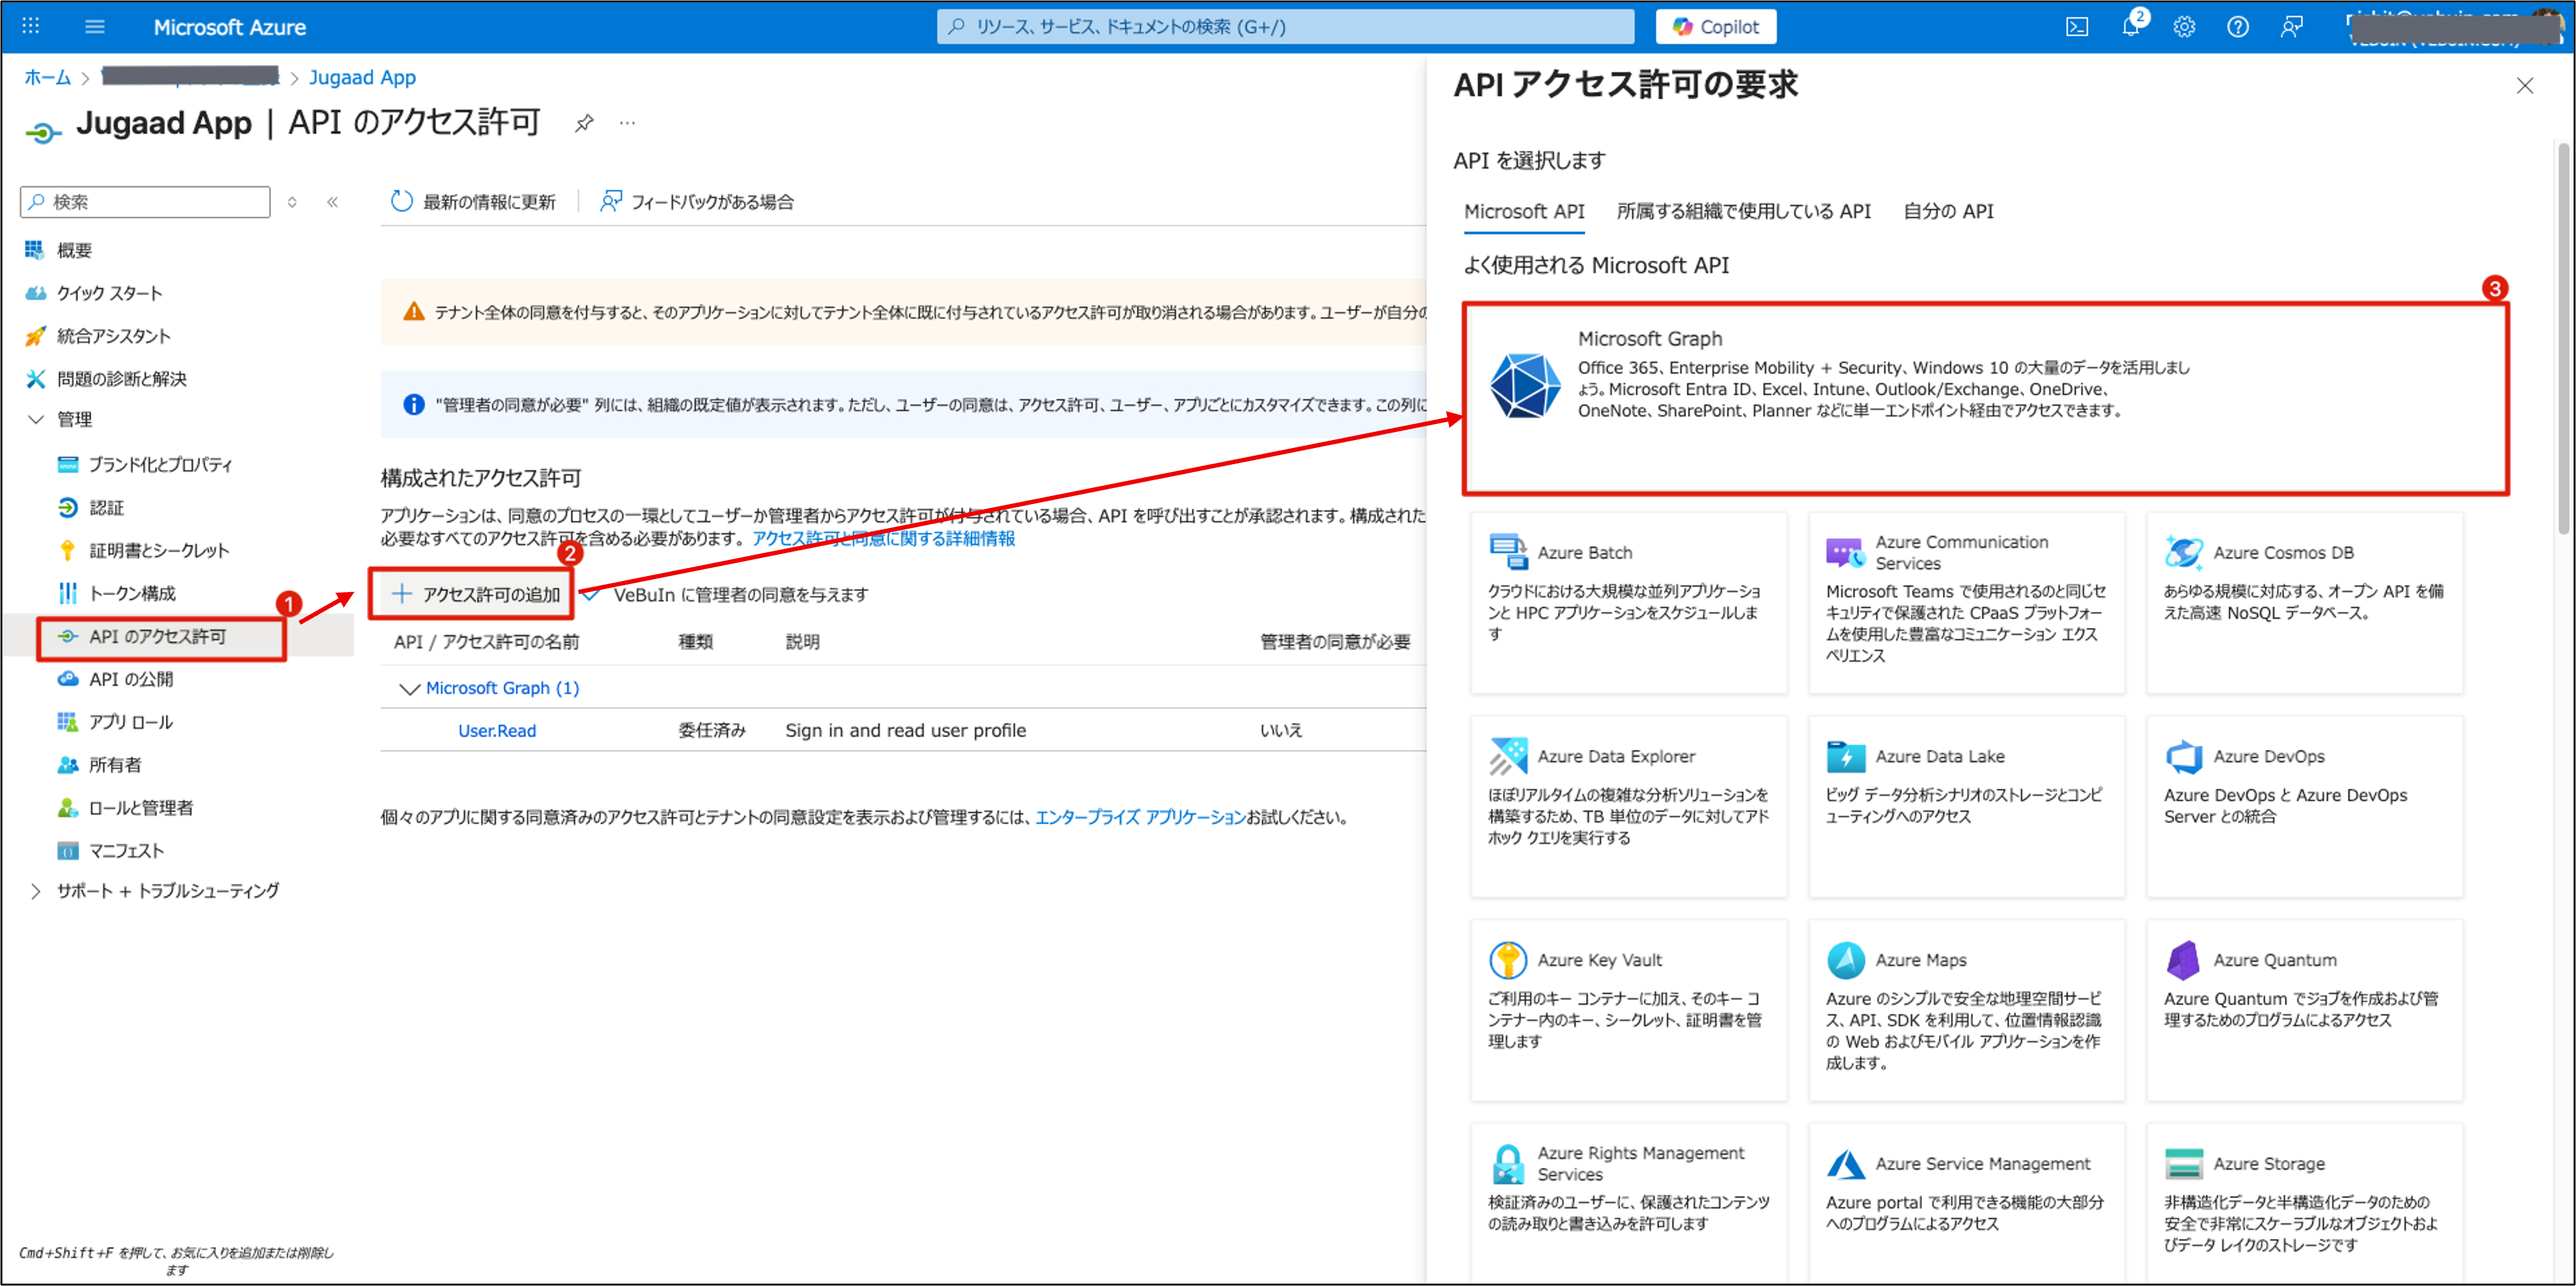Toggle sidebar expand/collapse arrows icon
2576x1286 pixels.
coord(292,202)
